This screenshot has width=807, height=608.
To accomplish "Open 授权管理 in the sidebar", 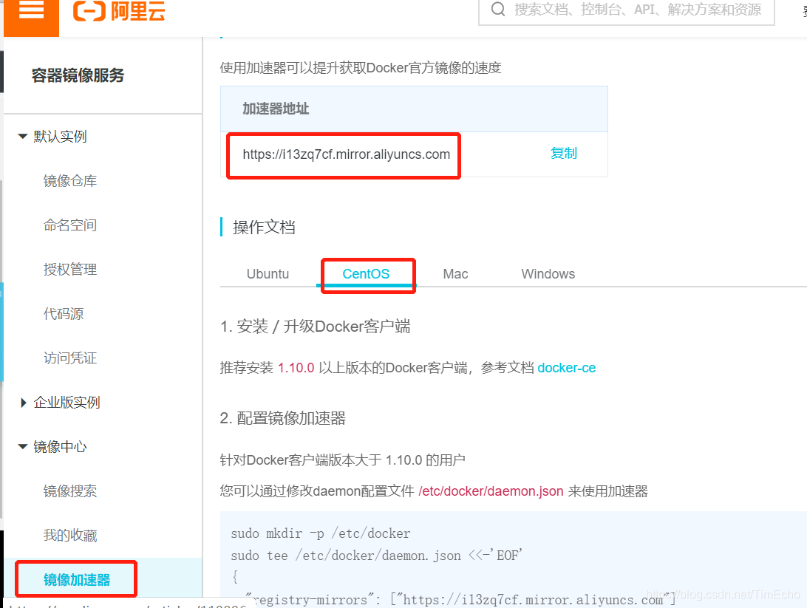I will tap(70, 269).
